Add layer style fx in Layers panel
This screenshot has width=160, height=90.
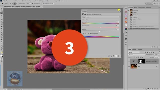(x=146, y=89)
